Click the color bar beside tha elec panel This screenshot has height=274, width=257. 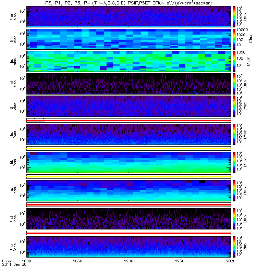(x=234, y=16)
